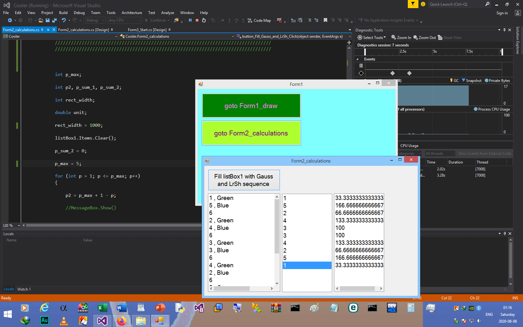Open the Debug configuration dropdown

pyautogui.click(x=95, y=20)
